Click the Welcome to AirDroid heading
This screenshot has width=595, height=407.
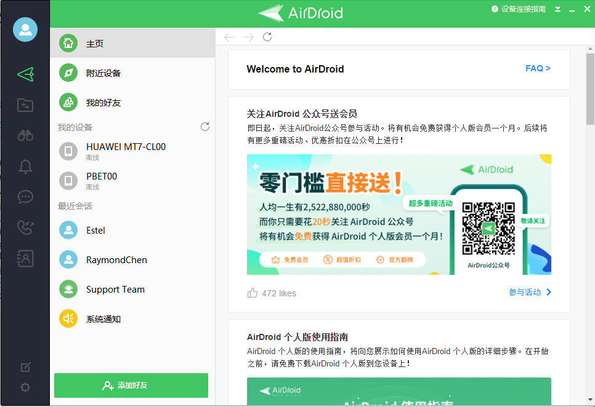pyautogui.click(x=295, y=69)
